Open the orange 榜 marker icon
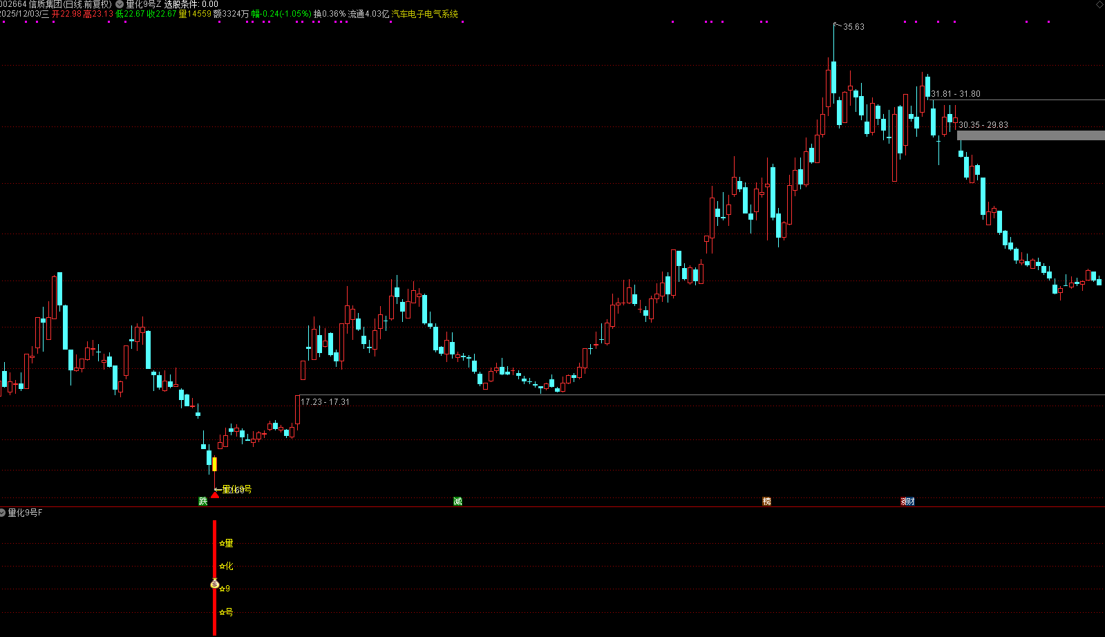Viewport: 1105px width, 637px height. [766, 501]
